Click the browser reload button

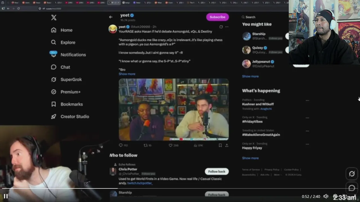(x=19, y=8)
